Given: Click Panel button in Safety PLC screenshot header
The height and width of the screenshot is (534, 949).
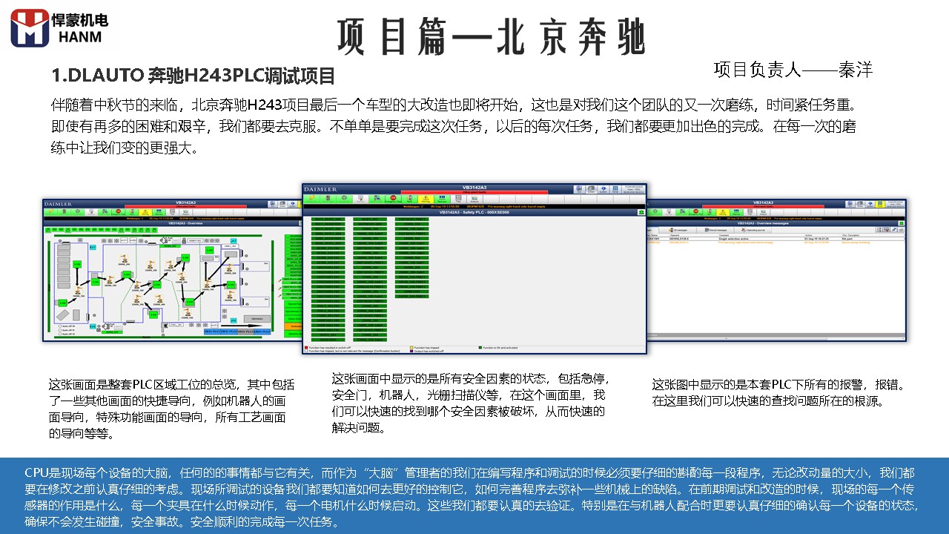Looking at the screenshot, I should click(x=615, y=189).
